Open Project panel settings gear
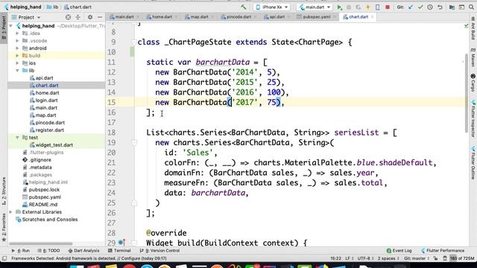477x268 pixels. 90,17
